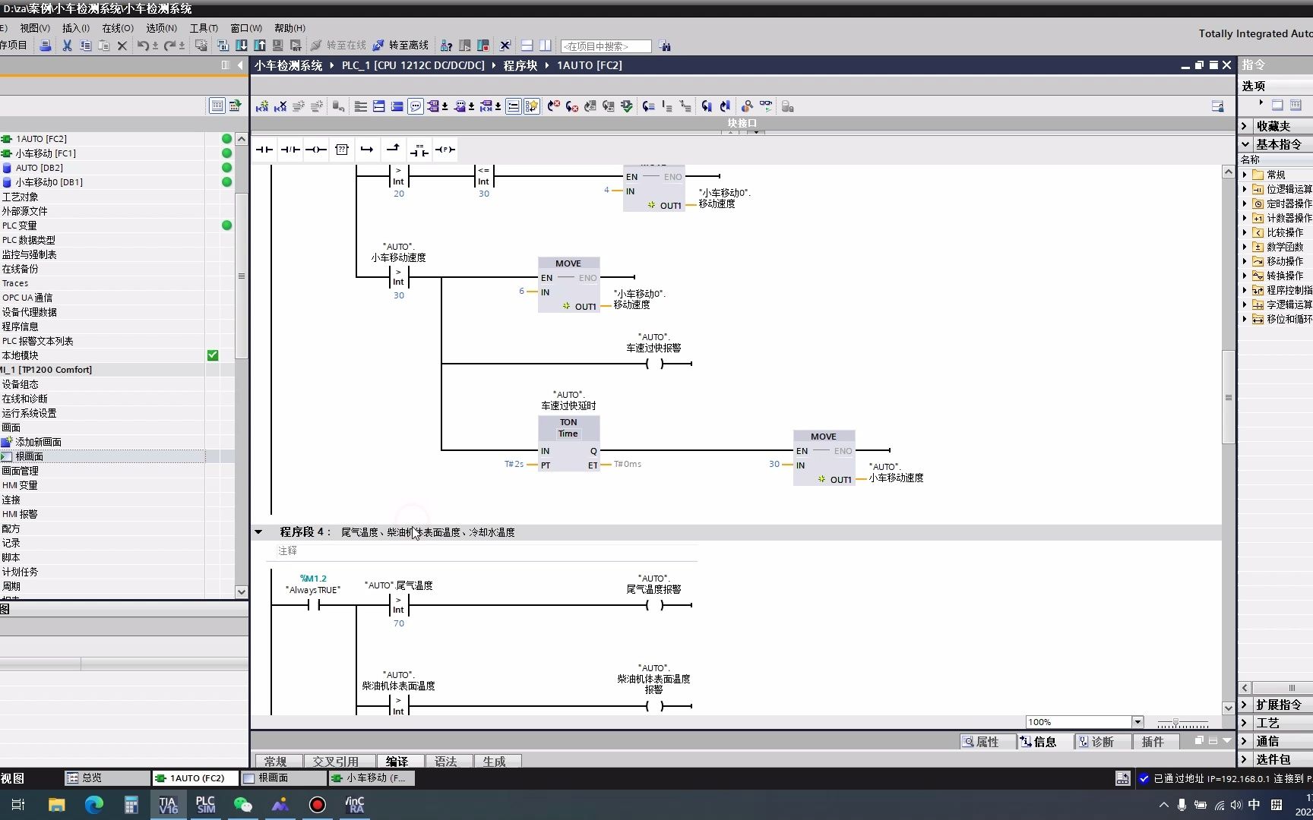Click the accessible devices icon
The height and width of the screenshot is (820, 1313).
(x=447, y=46)
